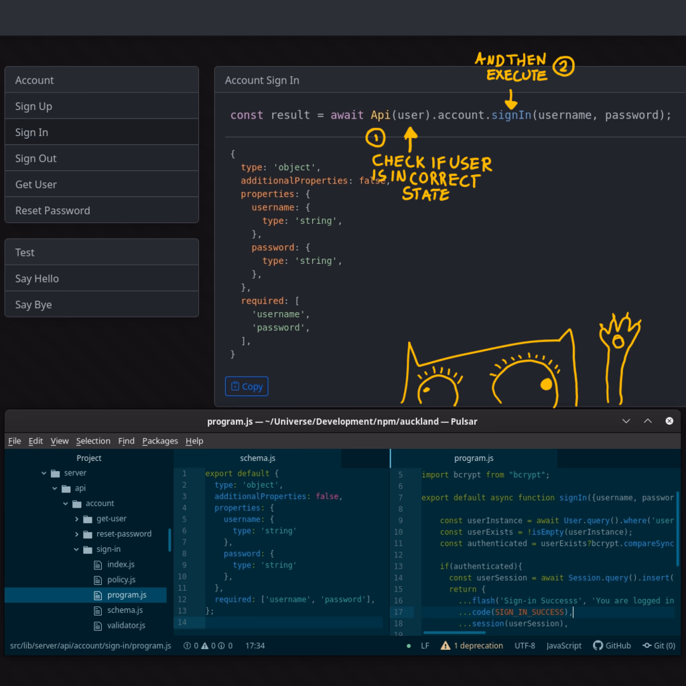Click the schema.js file icon in tree

click(x=98, y=610)
